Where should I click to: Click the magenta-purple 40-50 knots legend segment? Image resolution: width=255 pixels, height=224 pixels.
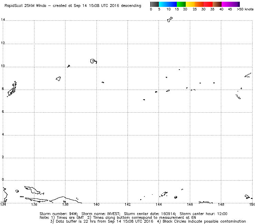click(x=231, y=4)
